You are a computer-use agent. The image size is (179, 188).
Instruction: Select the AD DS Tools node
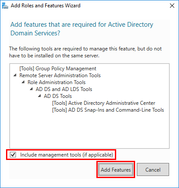pos(58,96)
